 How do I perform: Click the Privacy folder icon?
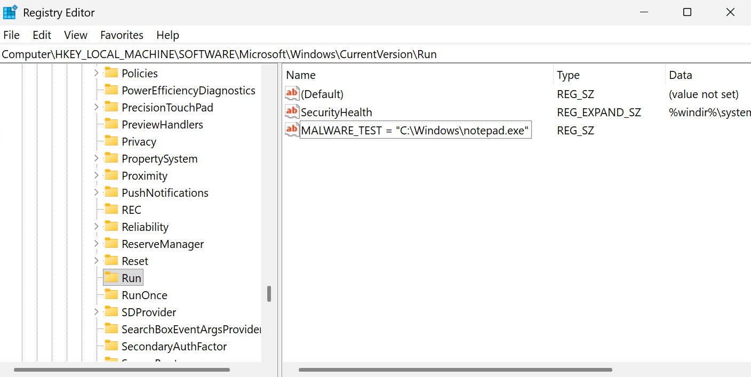coord(111,141)
